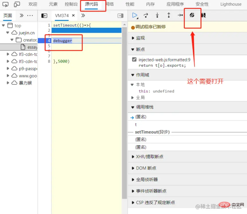Click line number 4 in gutter
Screen dimensions: 247x214
pos(49,41)
